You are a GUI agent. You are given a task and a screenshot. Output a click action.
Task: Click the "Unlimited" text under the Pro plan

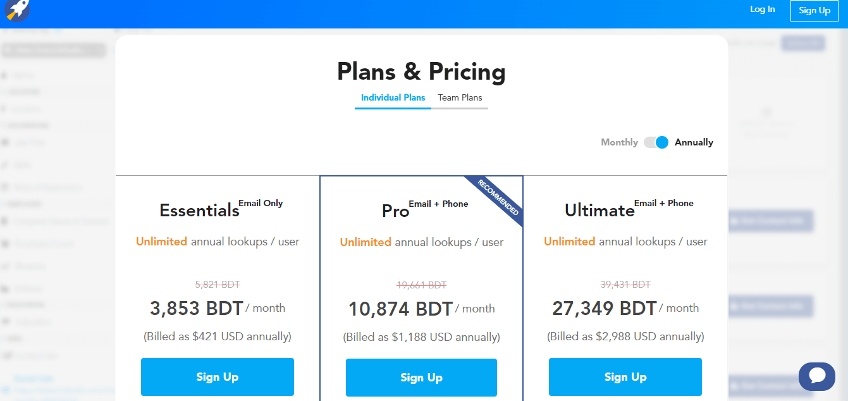click(366, 242)
